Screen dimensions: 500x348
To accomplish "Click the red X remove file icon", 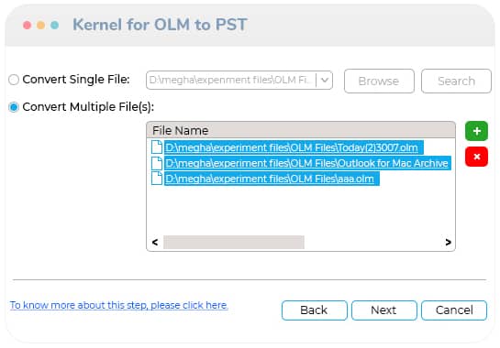I will pyautogui.click(x=476, y=157).
